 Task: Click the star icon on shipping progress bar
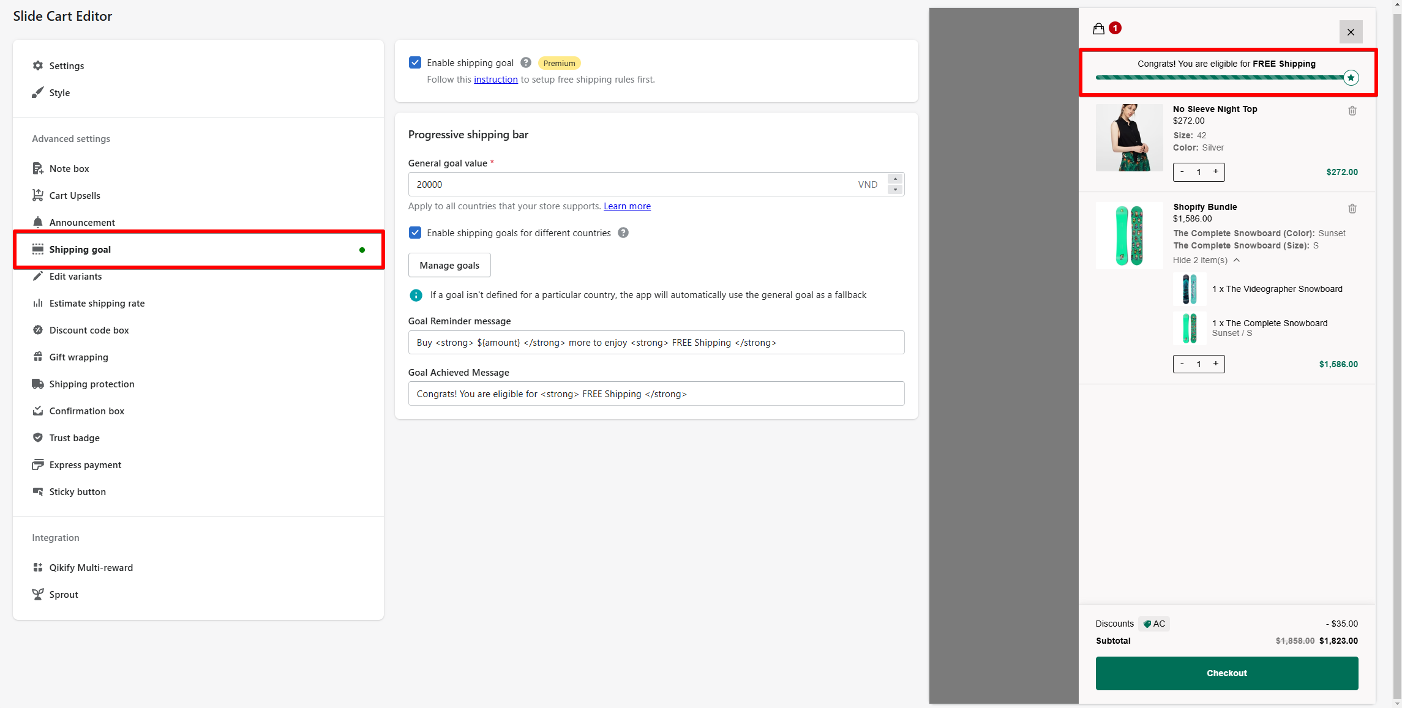click(x=1351, y=78)
